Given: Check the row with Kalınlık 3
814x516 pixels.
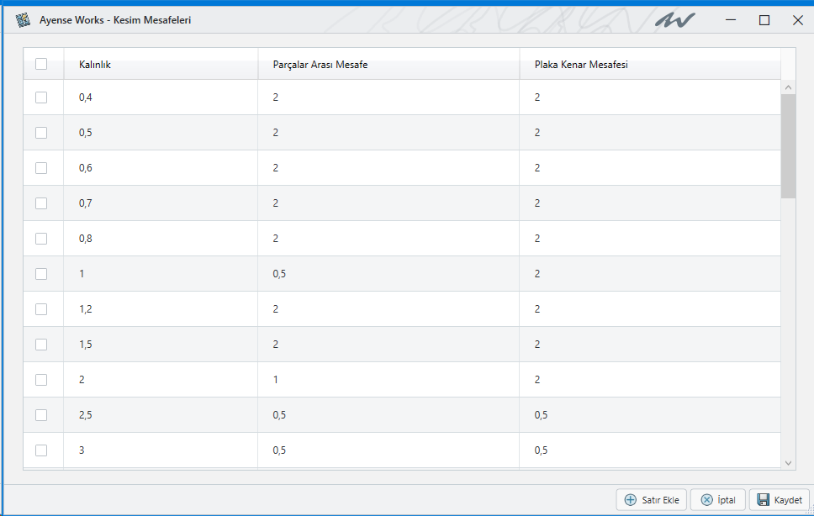Looking at the screenshot, I should (x=41, y=450).
